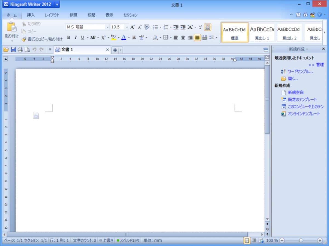Open the 挿入 ribbon tab
This screenshot has height=246, width=329.
point(31,15)
